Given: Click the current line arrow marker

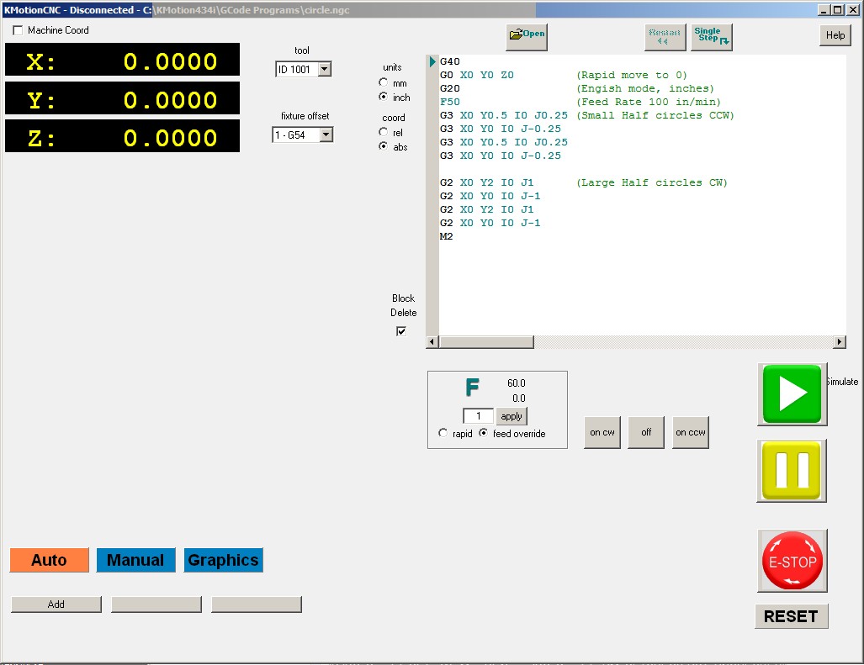Looking at the screenshot, I should click(432, 61).
